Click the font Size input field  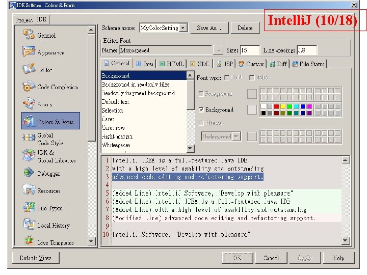coord(250,50)
